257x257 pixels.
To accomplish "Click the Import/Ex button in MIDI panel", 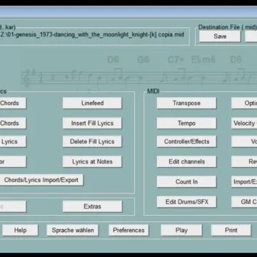I will click(244, 182).
